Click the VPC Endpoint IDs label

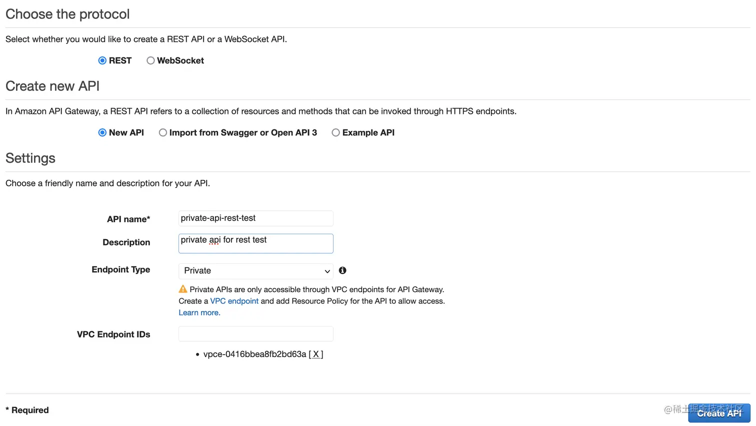click(x=113, y=334)
